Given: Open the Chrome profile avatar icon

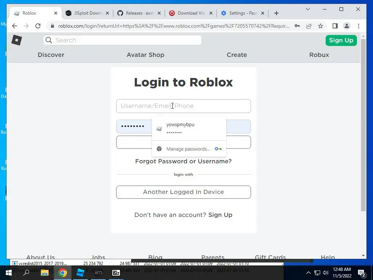Looking at the screenshot, I should click(x=347, y=26).
